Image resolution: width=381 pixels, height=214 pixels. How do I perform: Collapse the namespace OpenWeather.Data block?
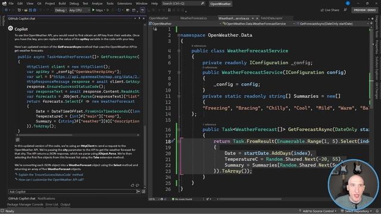tap(179, 35)
